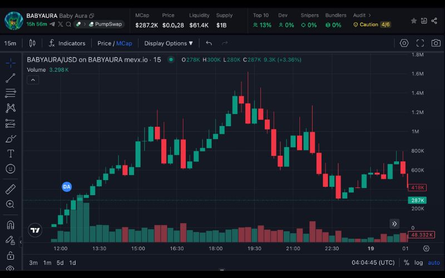This screenshot has height=278, width=445.
Task: Add BABYAURA to favorites with star
Action: 414,21
